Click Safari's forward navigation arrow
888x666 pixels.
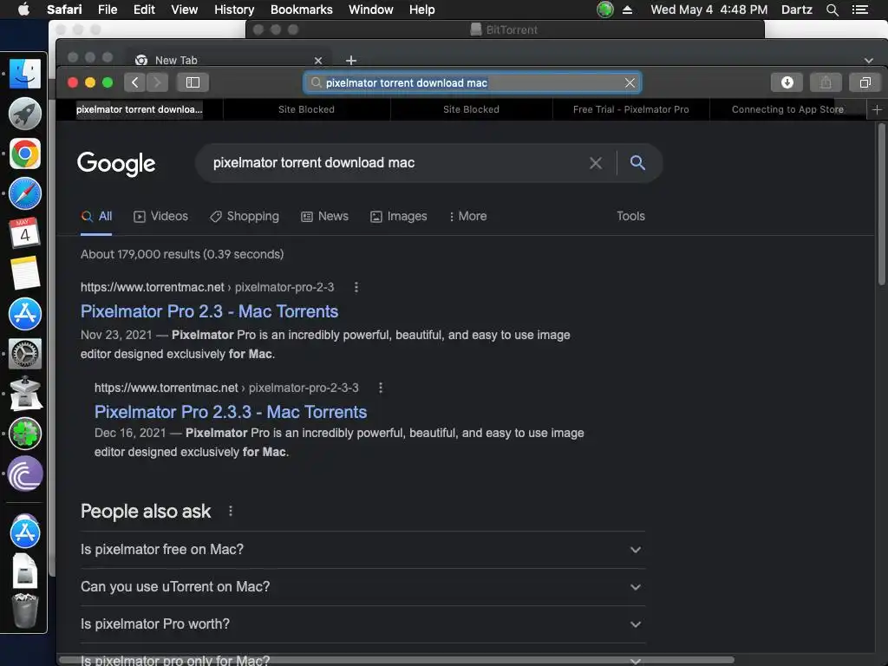tap(158, 82)
